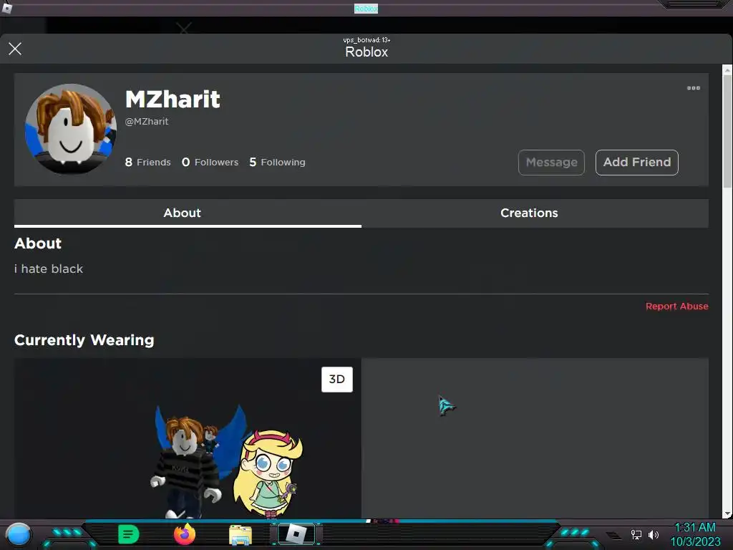Click the scrollbar down arrow
This screenshot has width=733, height=550.
click(727, 514)
